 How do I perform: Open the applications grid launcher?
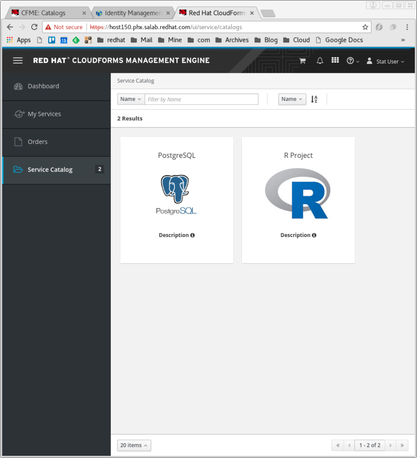tap(335, 60)
